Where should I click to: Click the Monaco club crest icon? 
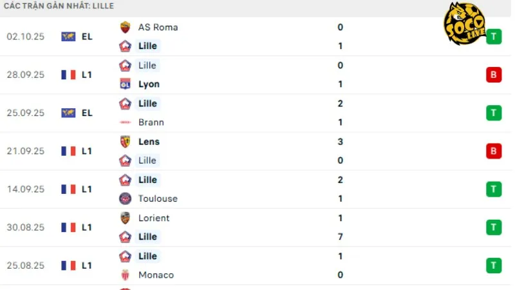(x=125, y=275)
